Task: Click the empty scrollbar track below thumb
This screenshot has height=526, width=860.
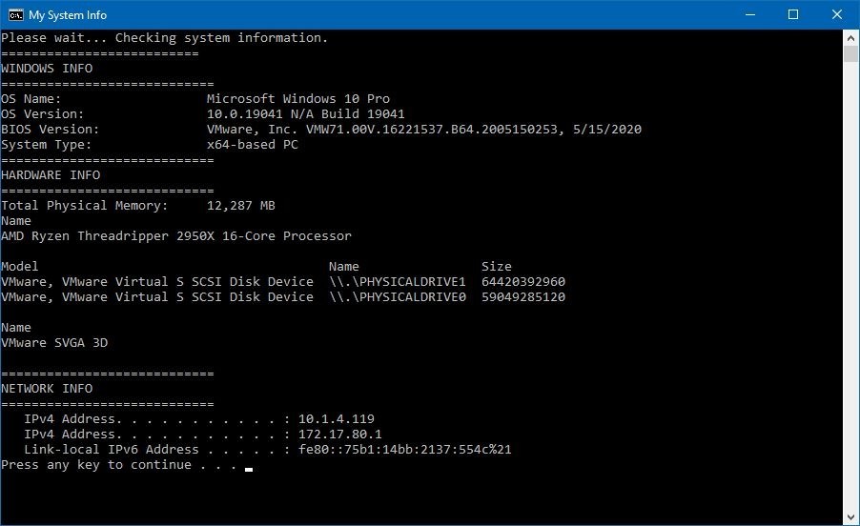Action: [x=850, y=285]
